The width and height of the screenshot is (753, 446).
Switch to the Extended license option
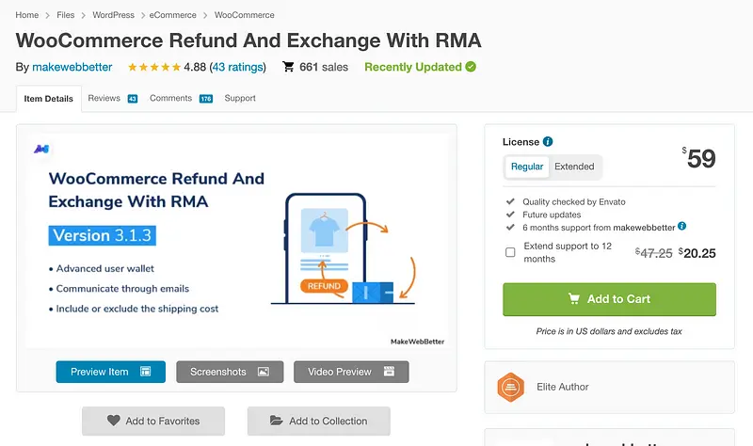(574, 167)
